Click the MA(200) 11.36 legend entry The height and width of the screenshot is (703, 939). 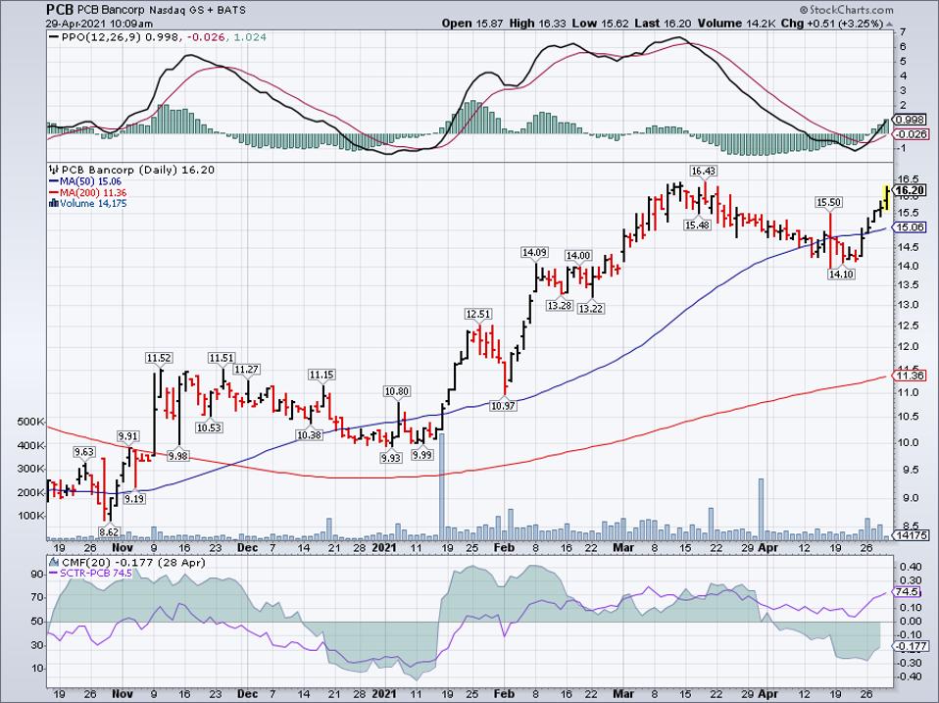coord(88,192)
